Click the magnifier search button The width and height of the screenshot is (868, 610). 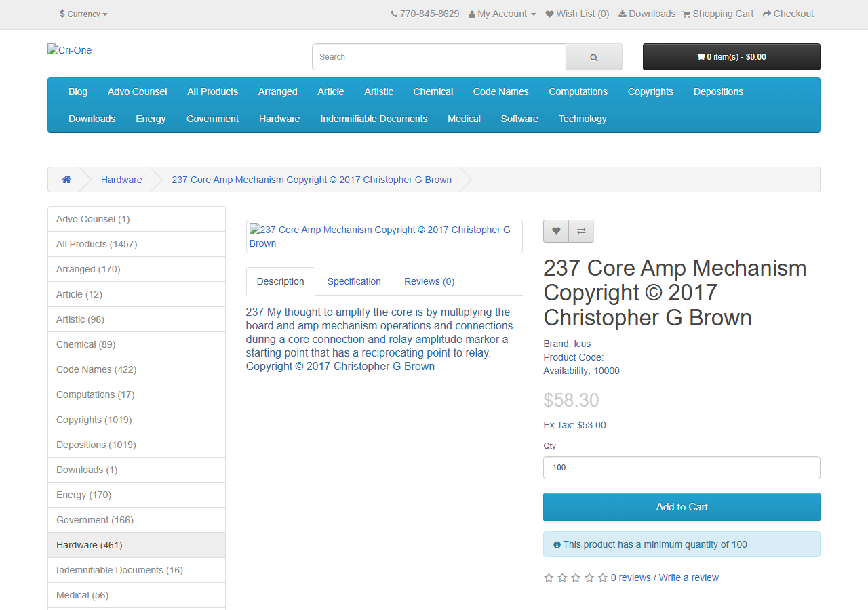click(594, 57)
